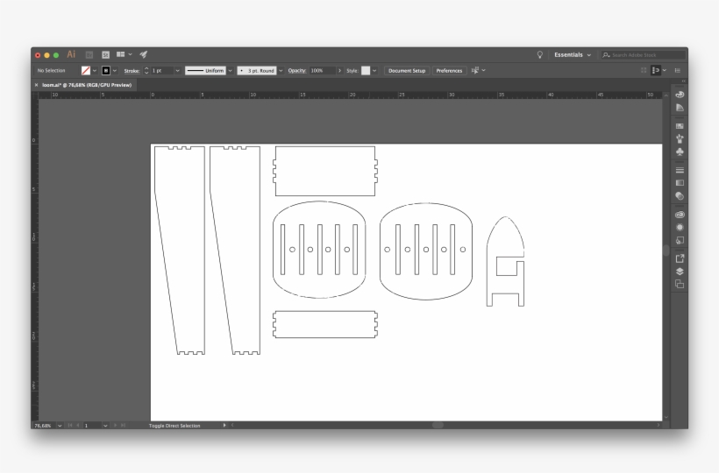Click the macOS green zoom window button
The image size is (719, 473).
coord(56,55)
